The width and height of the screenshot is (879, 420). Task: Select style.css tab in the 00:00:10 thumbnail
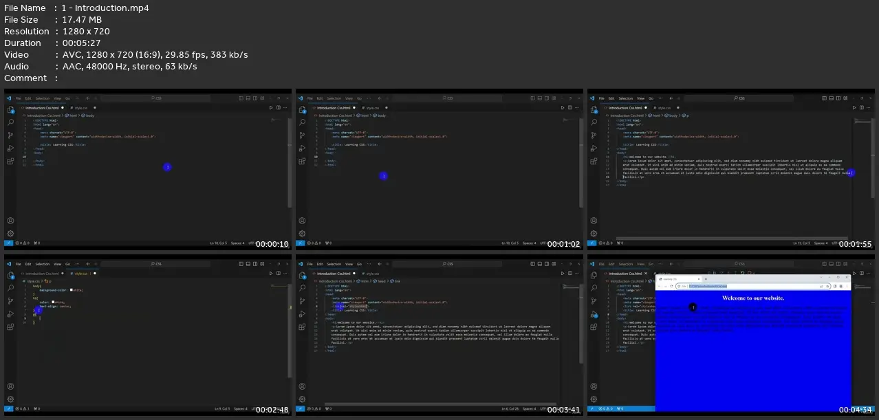tap(83, 108)
